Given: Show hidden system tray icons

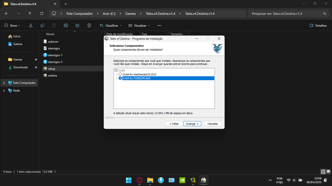Looking at the screenshot, I should (x=270, y=180).
